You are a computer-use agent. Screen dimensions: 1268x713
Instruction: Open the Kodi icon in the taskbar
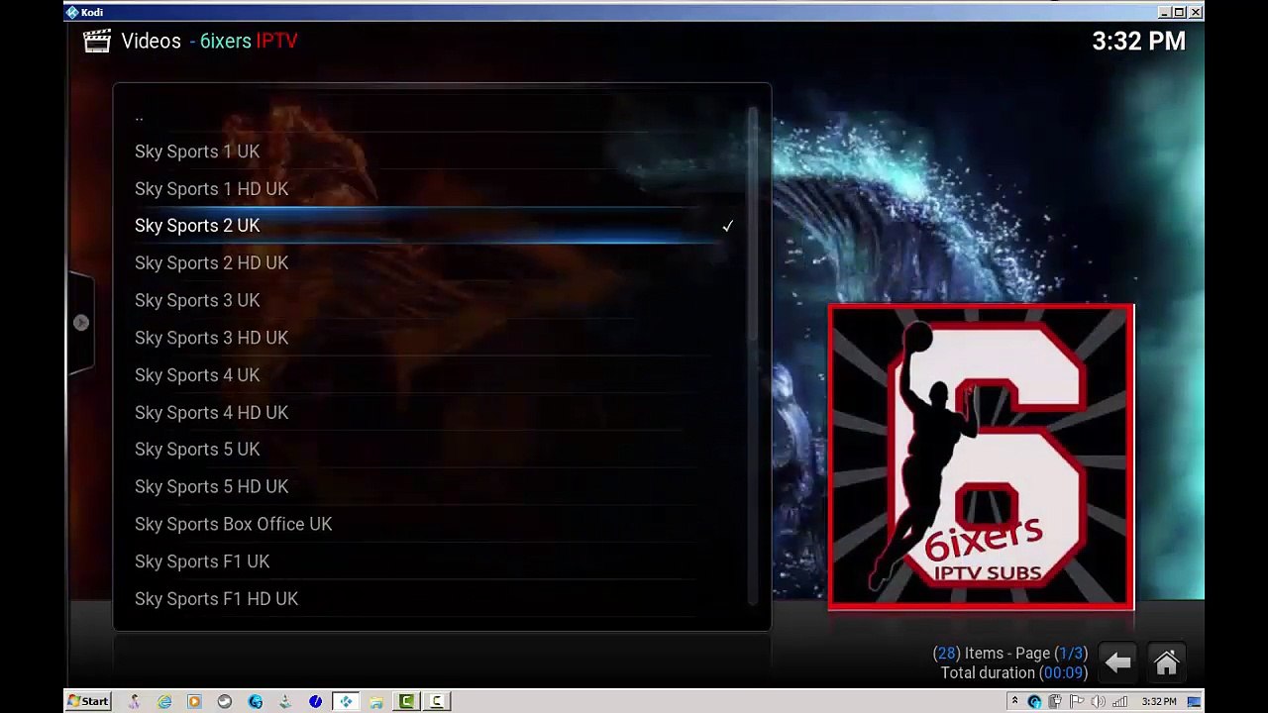(x=346, y=701)
